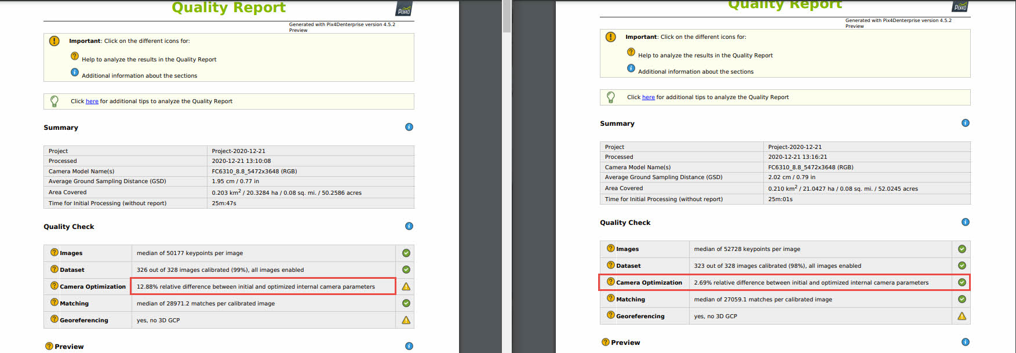Click the light bulb tips icon in left report
The image size is (1016, 353).
coord(54,101)
